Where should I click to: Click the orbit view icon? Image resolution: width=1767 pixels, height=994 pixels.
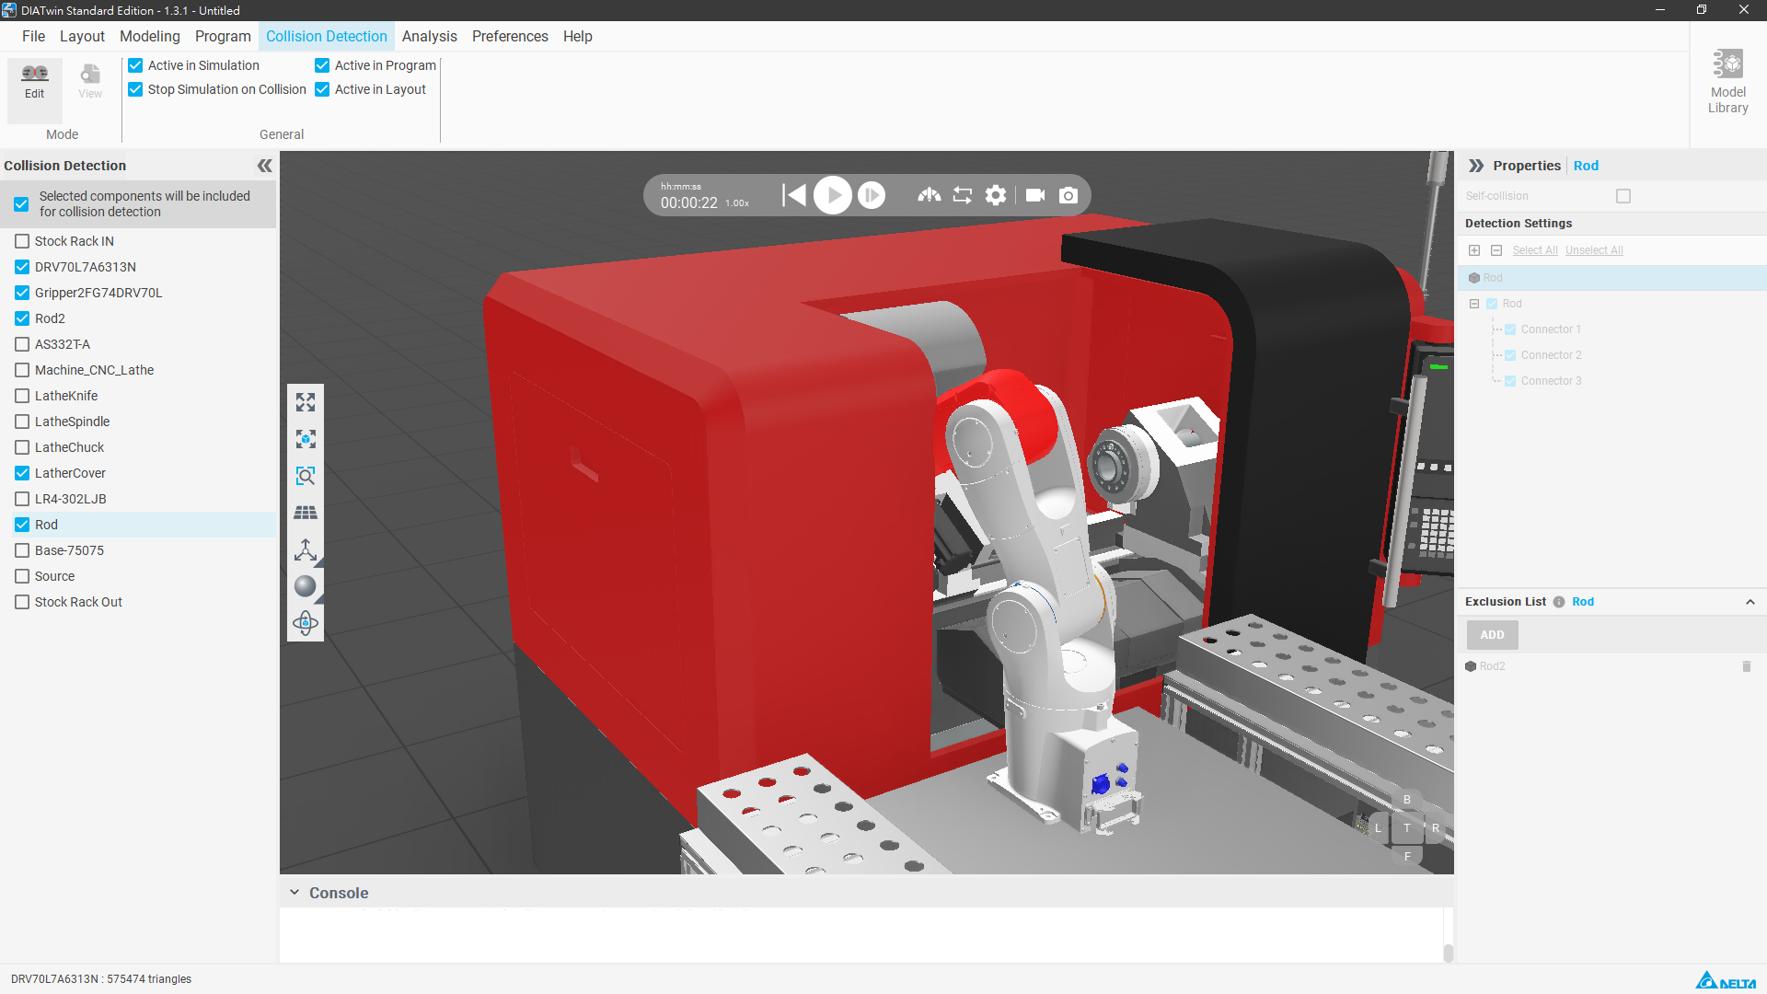coord(306,623)
